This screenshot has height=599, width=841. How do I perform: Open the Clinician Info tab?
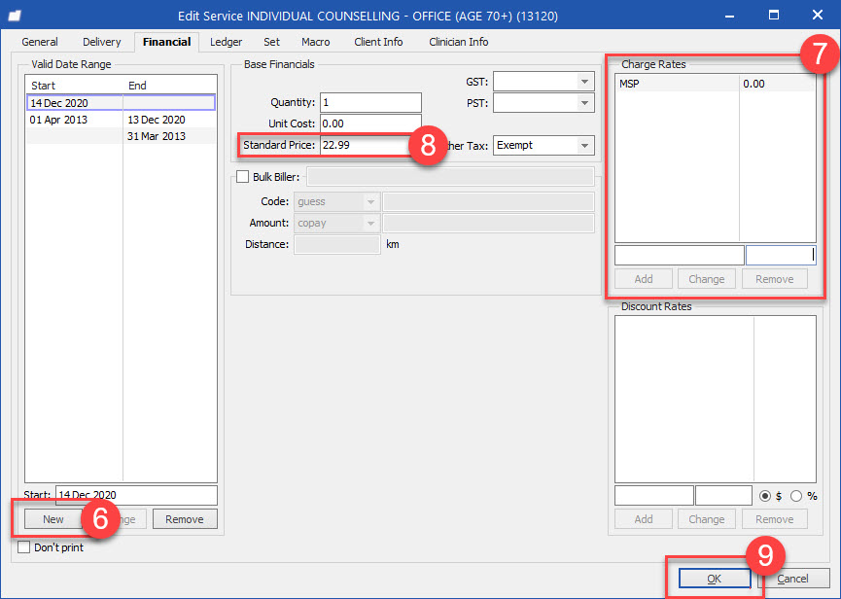[458, 42]
